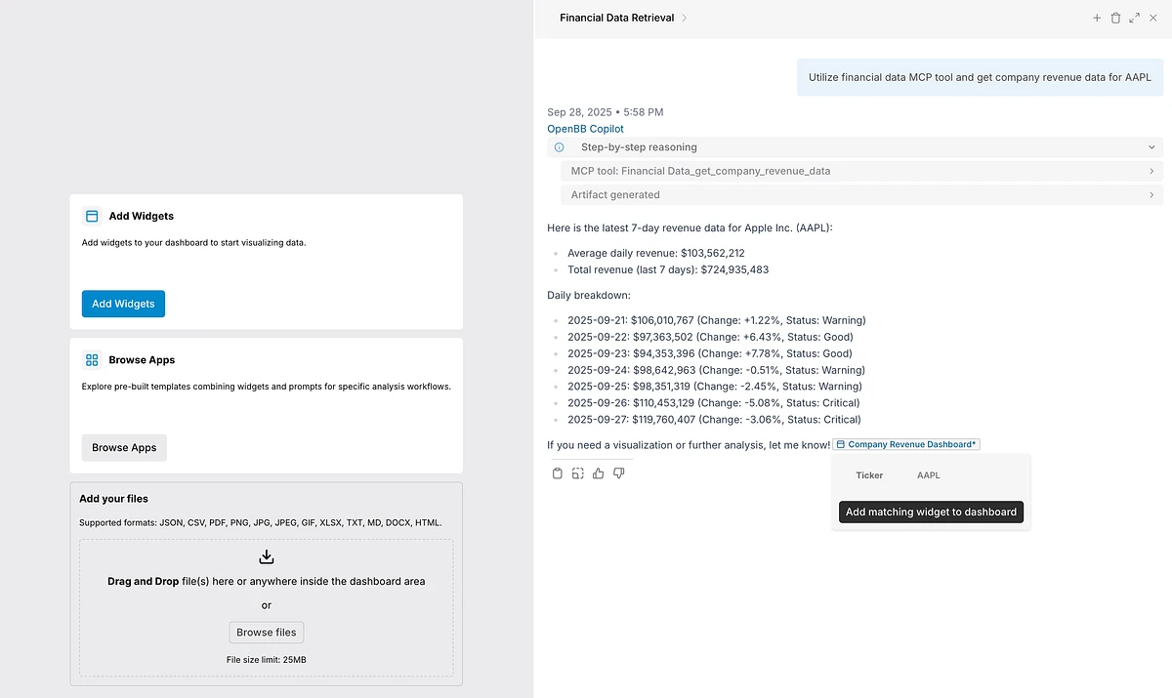Expand the copilot panel to fullscreen
This screenshot has width=1172, height=698.
pyautogui.click(x=1134, y=18)
